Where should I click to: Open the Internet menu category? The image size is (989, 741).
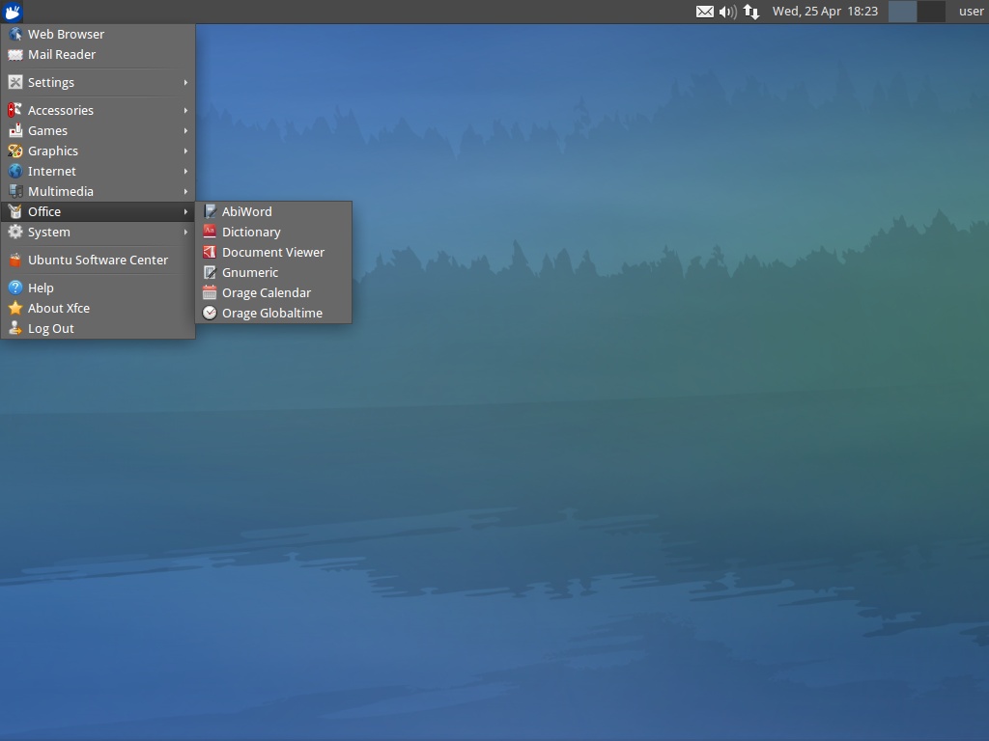[52, 171]
